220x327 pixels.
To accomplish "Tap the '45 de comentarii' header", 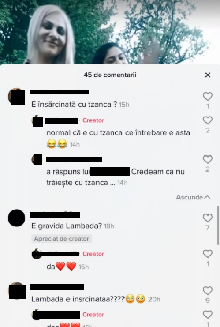I will pos(110,75).
